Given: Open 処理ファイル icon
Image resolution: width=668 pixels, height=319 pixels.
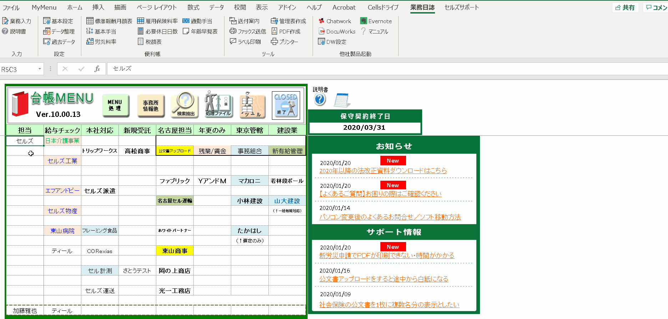Looking at the screenshot, I should (218, 104).
